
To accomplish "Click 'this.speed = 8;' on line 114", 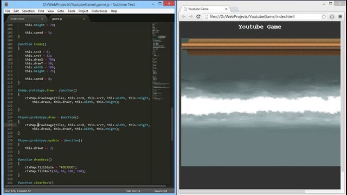I will coord(38,79).
